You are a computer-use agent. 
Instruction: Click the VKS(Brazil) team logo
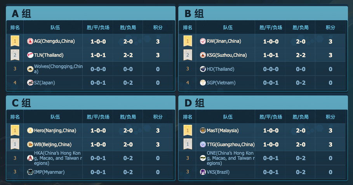(203, 172)
